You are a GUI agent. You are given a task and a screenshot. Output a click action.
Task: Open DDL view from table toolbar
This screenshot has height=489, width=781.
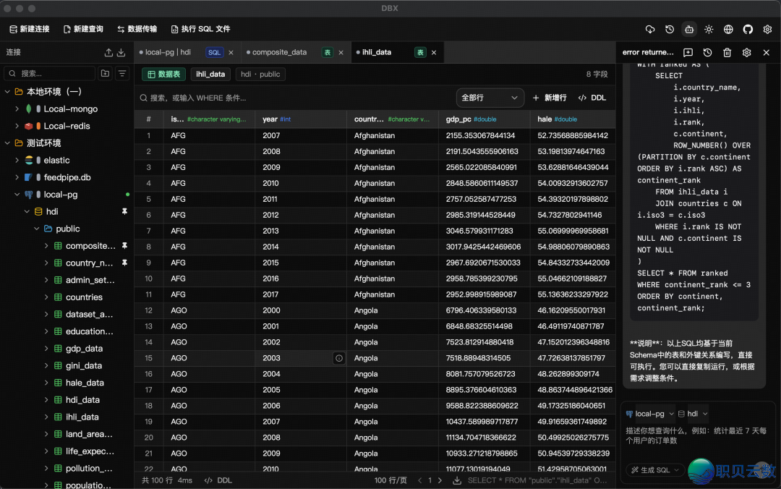click(x=592, y=98)
